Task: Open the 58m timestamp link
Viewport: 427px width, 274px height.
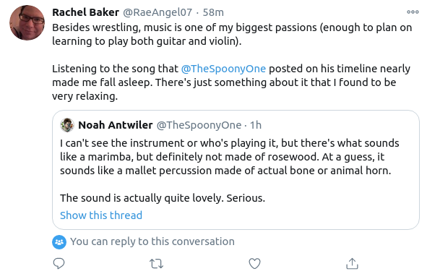Action: tap(213, 12)
